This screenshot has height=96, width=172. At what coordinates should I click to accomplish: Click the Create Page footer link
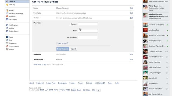[51, 83]
